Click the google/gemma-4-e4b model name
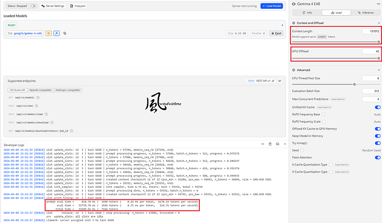This screenshot has width=382, height=223. pos(28,33)
